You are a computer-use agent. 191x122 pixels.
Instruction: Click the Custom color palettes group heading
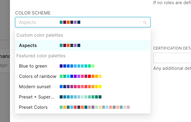coord(40,35)
